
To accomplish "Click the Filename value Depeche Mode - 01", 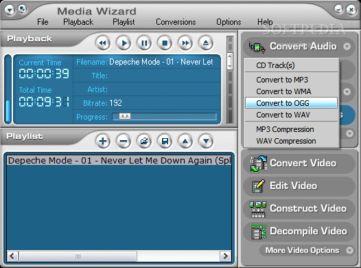I will point(161,62).
